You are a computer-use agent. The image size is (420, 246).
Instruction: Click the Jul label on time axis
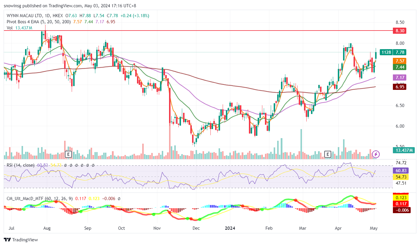coord(12,228)
